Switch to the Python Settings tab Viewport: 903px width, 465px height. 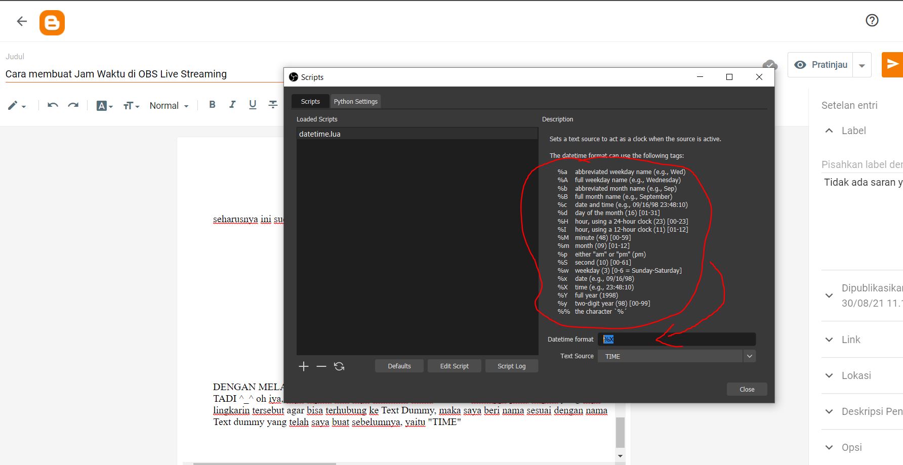(356, 101)
